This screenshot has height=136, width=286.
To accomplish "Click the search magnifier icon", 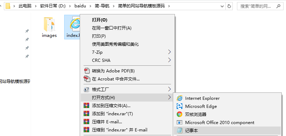I will [x=278, y=6].
